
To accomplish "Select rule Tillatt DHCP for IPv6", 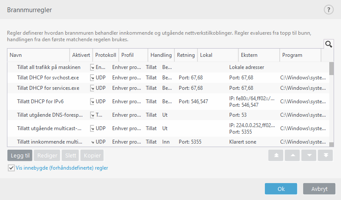I will coord(168,102).
